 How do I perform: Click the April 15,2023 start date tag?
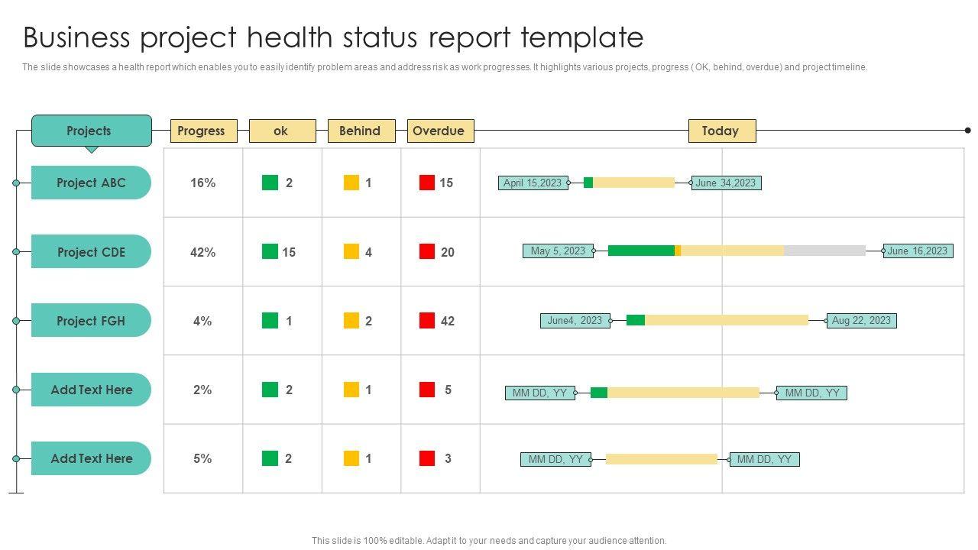click(x=533, y=183)
